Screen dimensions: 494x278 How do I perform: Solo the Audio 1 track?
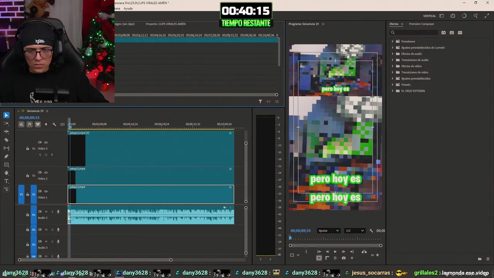tap(52, 212)
